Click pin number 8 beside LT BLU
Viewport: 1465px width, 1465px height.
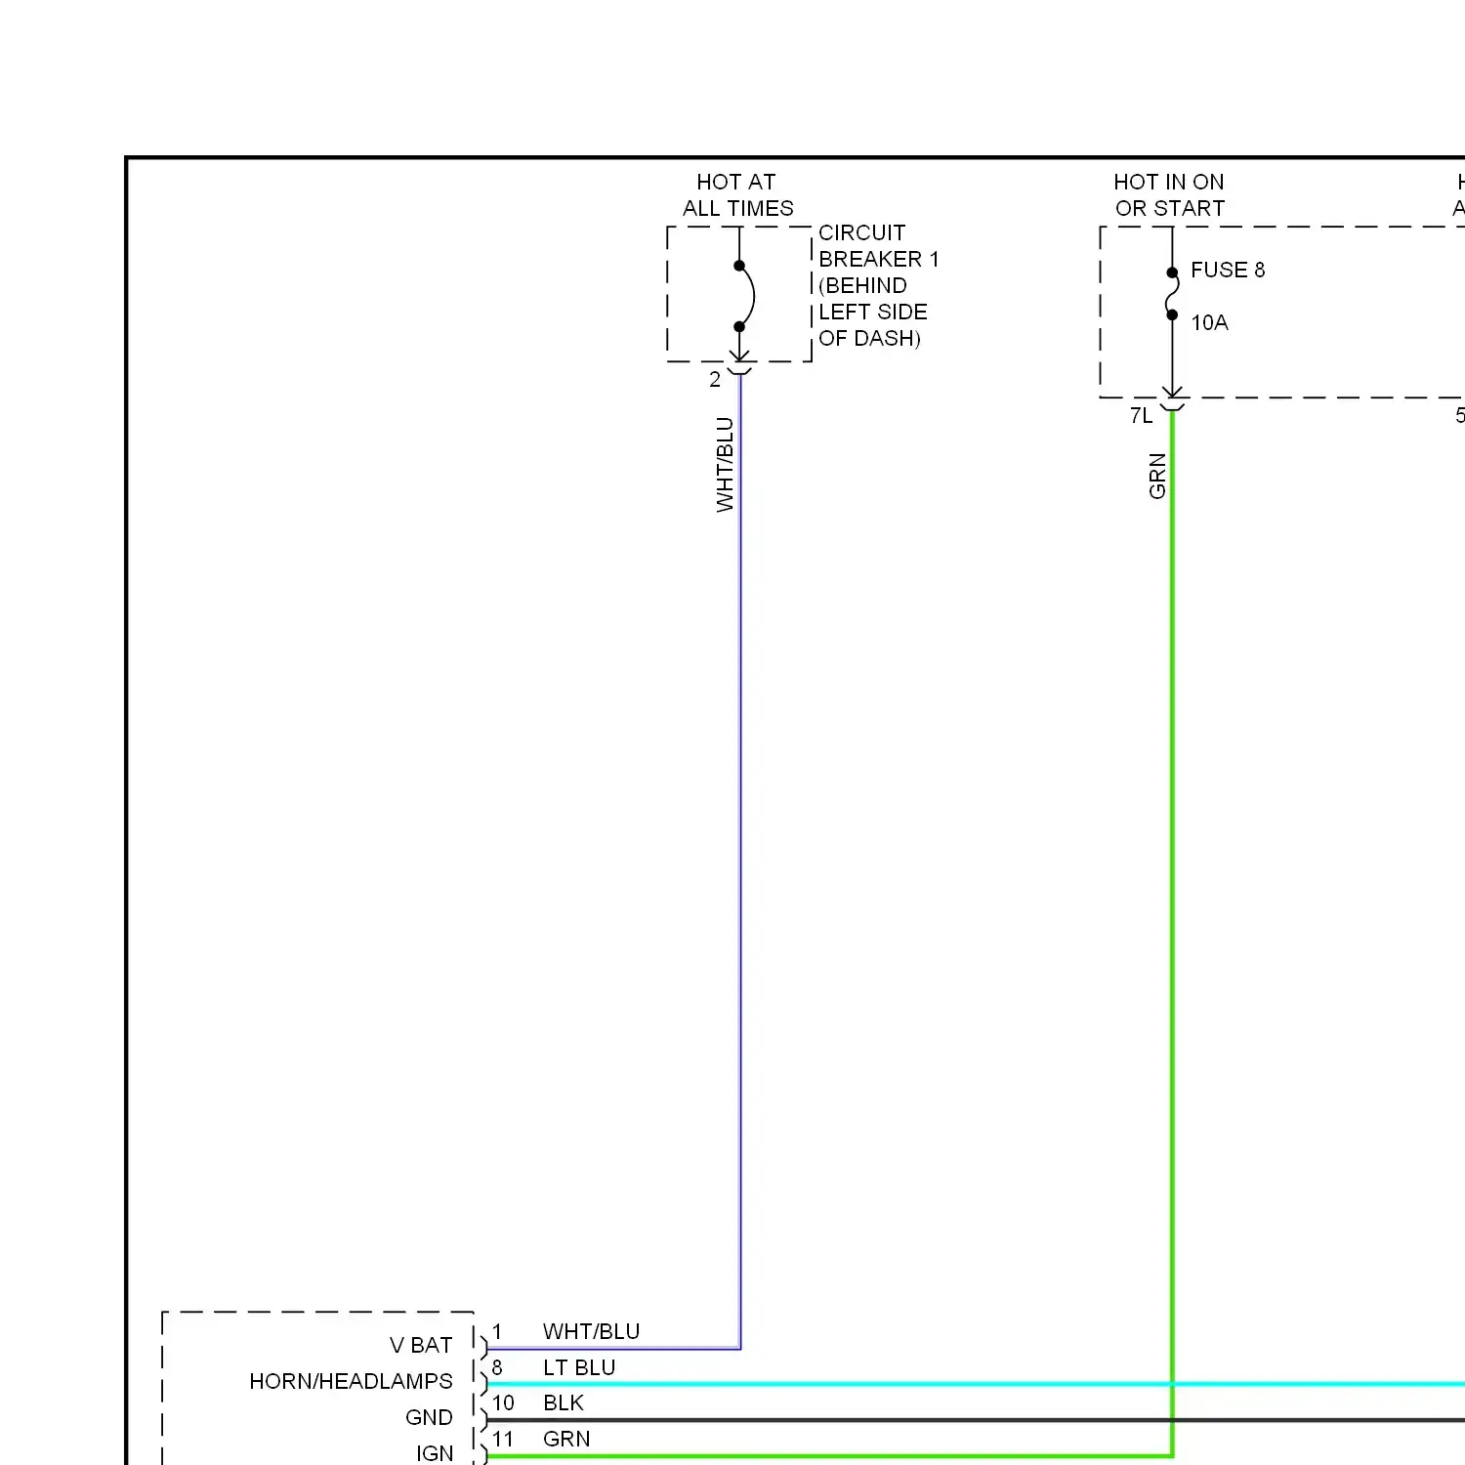click(497, 1367)
